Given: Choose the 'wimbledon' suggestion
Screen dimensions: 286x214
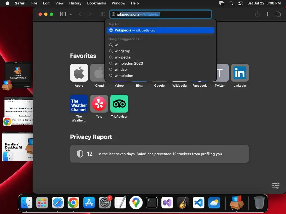Looking at the screenshot, I should click(x=161, y=76).
